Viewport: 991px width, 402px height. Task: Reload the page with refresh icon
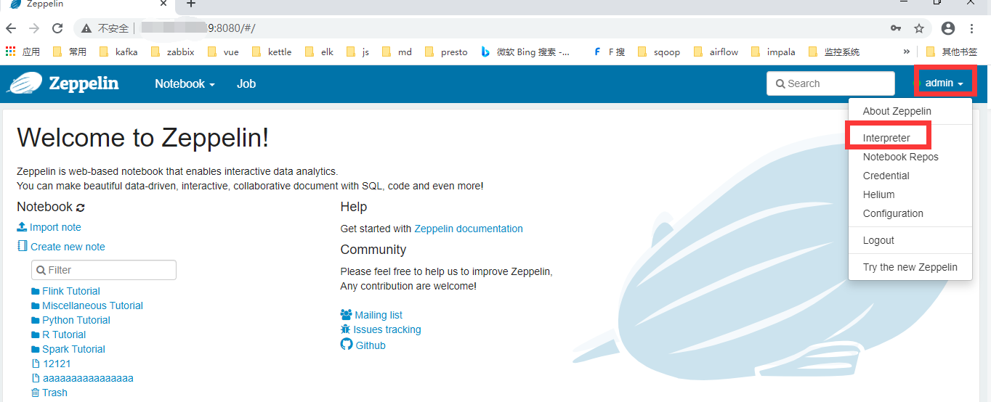(x=57, y=28)
